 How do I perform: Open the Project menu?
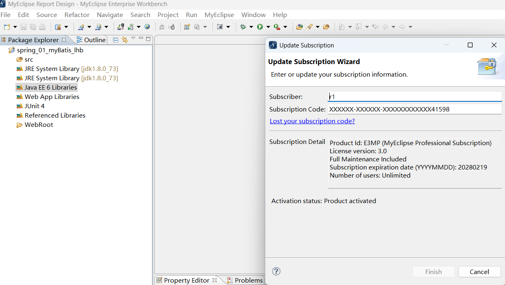click(168, 15)
